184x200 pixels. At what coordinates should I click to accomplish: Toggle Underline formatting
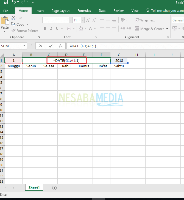57,29
